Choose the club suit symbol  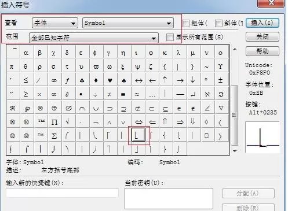coord(82,80)
